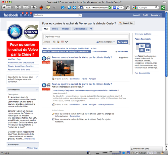This screenshot has height=155, width=168.
Task: Click the vertical scrollbar thumb
Action: (166, 45)
